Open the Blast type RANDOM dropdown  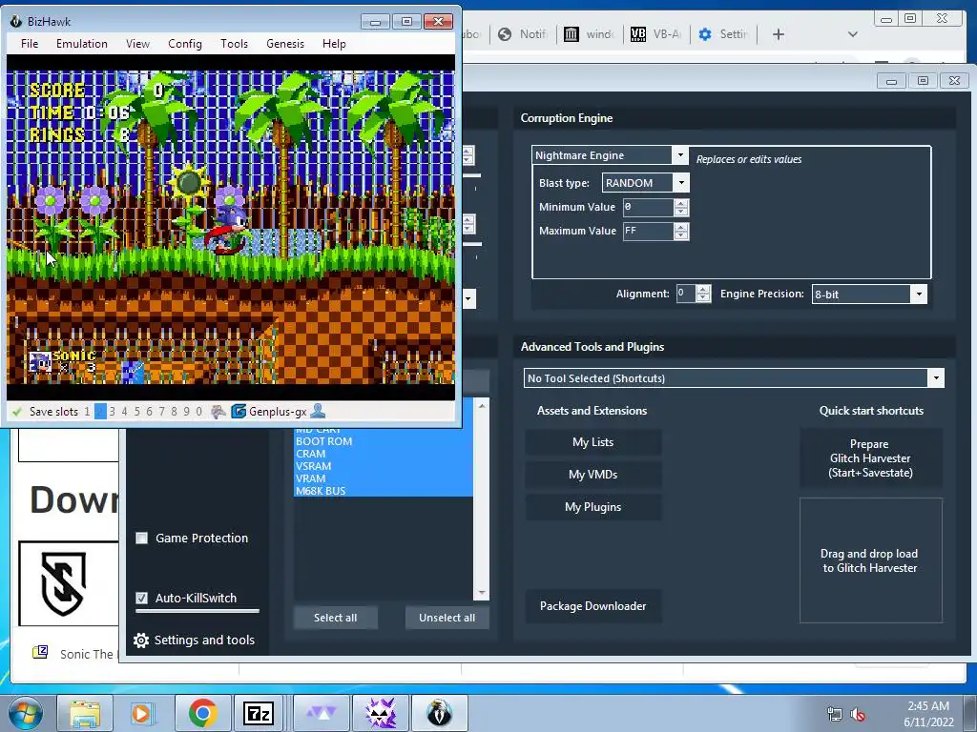click(681, 183)
